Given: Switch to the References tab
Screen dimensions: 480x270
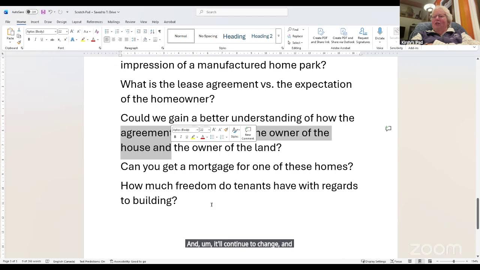Looking at the screenshot, I should click(x=94, y=22).
